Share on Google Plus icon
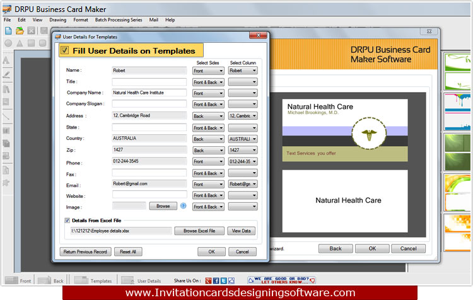The width and height of the screenshot is (473, 300). (x=208, y=280)
